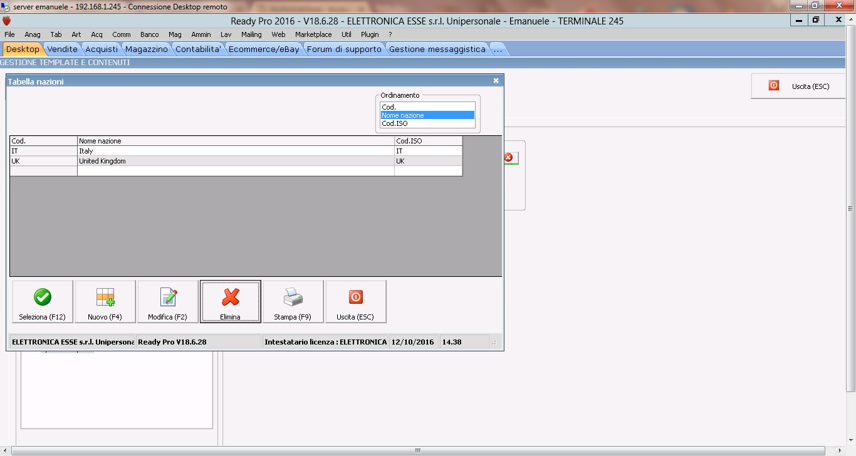This screenshot has height=456, width=856.
Task: Switch to the Ecommerce/eBay tab
Action: [264, 49]
